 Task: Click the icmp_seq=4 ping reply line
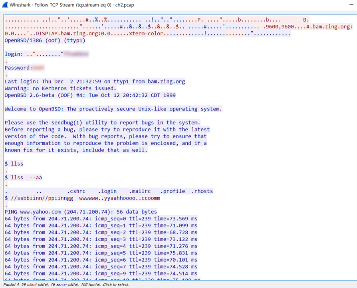[101, 246]
